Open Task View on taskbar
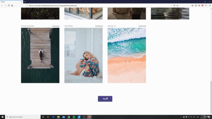Viewport: 212px width, 119px height. tap(48, 117)
